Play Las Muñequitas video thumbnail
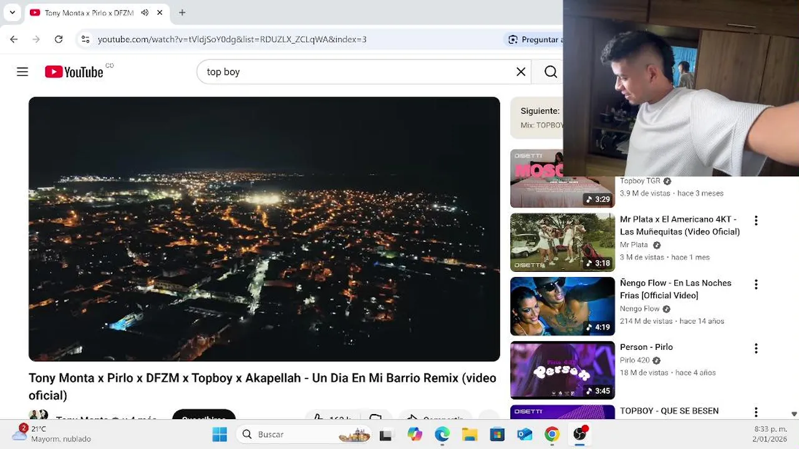Screen dimensions: 799x449 click(563, 243)
